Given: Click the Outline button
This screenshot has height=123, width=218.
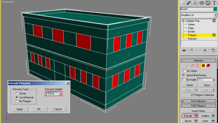Looking at the screenshot, I should click(205, 116).
